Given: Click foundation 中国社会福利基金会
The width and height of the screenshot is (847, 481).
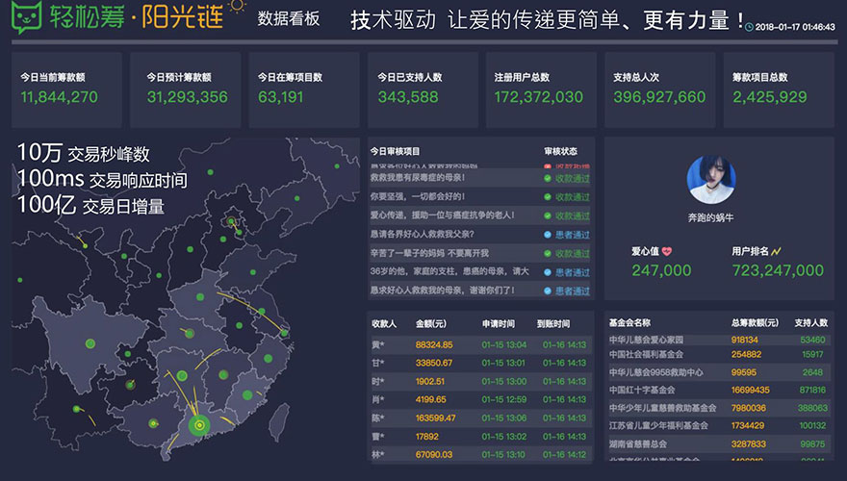Looking at the screenshot, I should click(x=646, y=354).
